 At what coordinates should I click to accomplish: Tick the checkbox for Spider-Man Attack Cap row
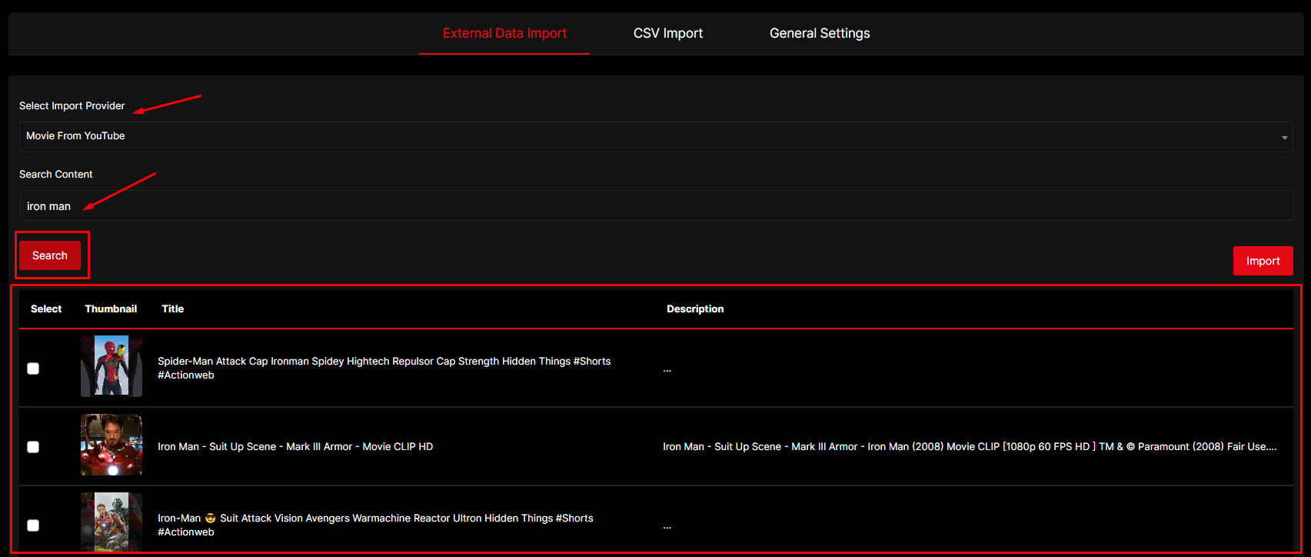[33, 369]
